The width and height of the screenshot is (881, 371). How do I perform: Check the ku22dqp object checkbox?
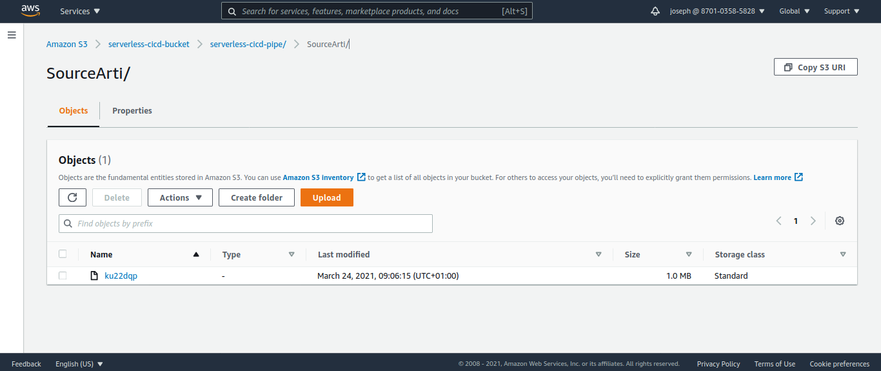[x=63, y=276]
